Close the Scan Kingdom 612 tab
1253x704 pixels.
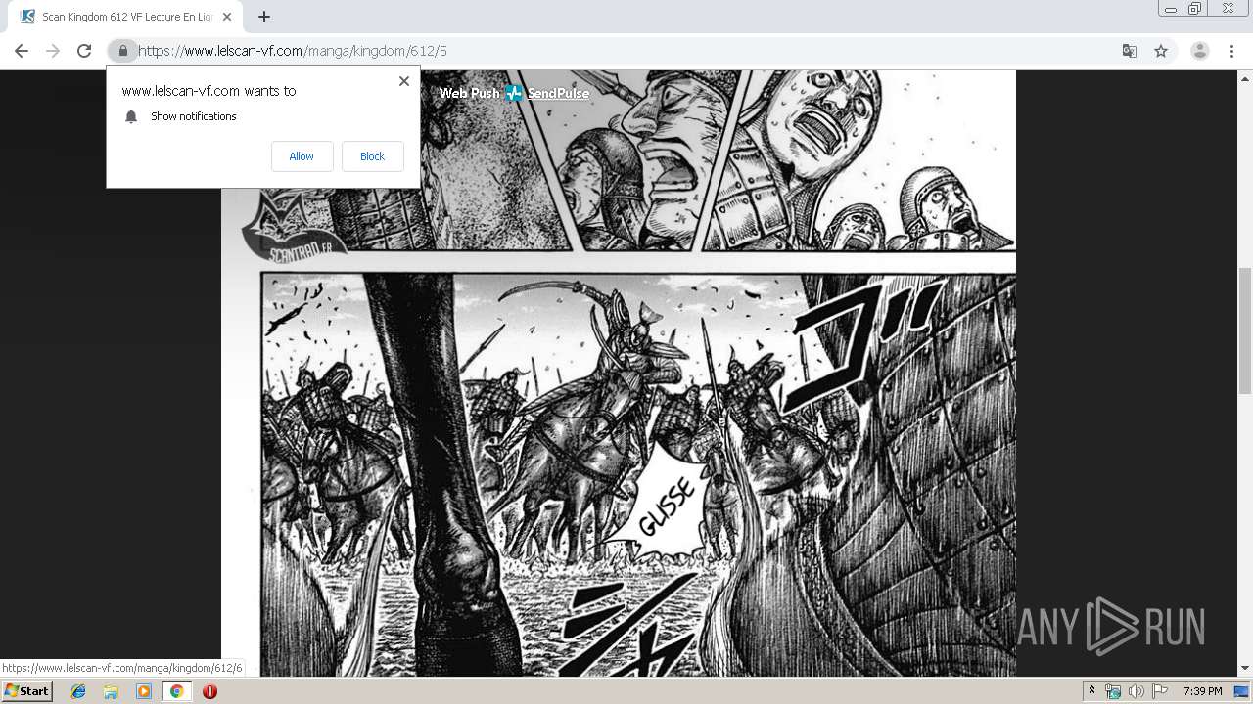coord(227,17)
